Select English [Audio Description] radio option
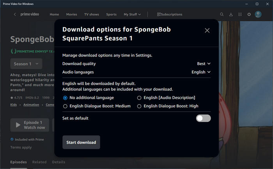Viewport: 273px width, 169px height. click(139, 98)
